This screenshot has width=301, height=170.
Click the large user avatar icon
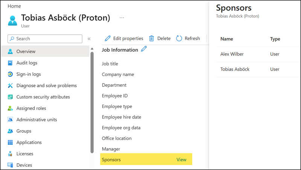pyautogui.click(x=12, y=21)
